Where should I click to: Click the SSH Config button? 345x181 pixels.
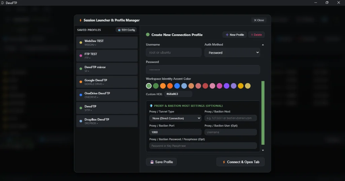[126, 30]
